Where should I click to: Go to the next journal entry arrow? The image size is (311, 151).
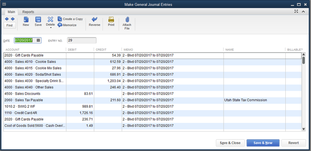13,19
